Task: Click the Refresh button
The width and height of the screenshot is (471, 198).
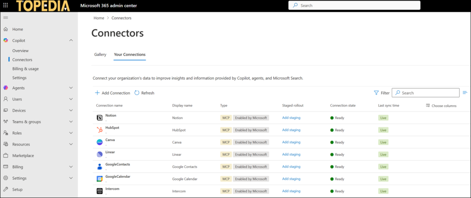Action: coord(144,93)
